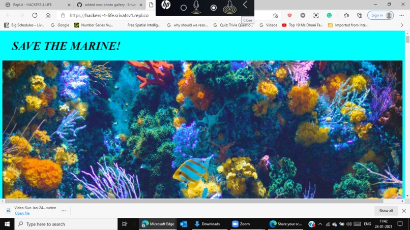Switch to the GitHub photo gallery tab
Screen dimensions: 410x230
(110, 5)
